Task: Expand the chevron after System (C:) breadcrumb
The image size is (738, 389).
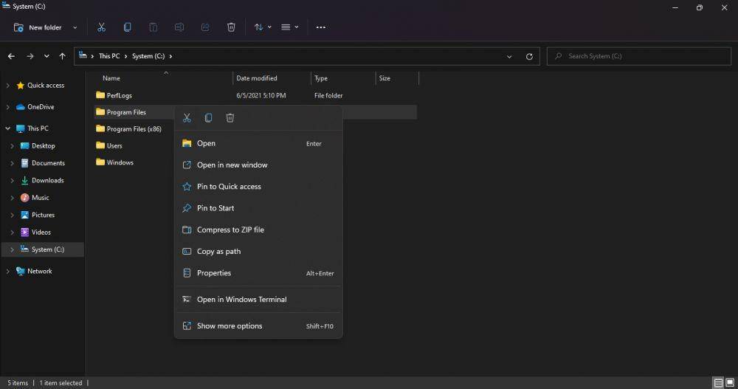Action: coord(170,56)
